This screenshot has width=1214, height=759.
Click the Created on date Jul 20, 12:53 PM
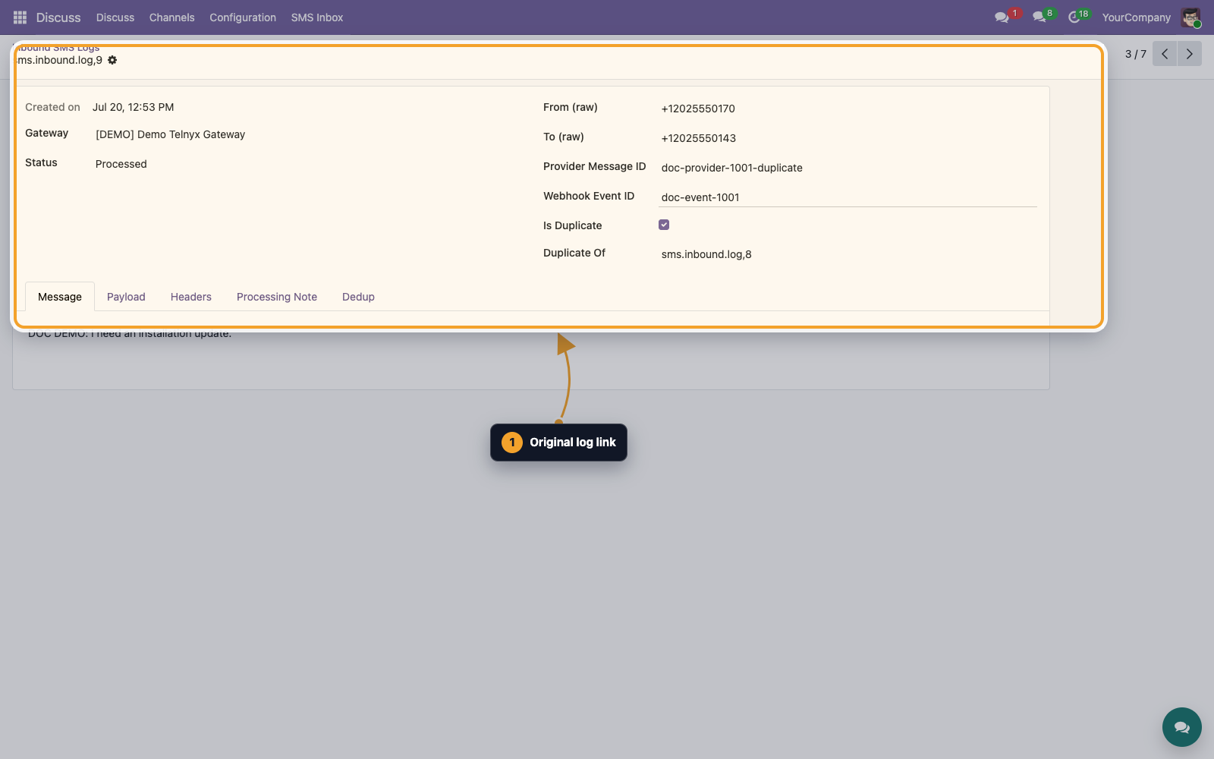coord(134,107)
